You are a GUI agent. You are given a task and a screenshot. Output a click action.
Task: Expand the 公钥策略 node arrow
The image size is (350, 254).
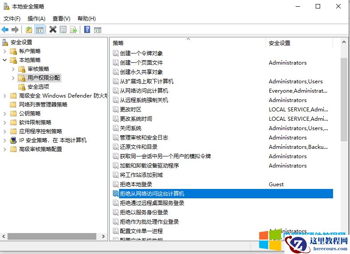pyautogui.click(x=5, y=114)
